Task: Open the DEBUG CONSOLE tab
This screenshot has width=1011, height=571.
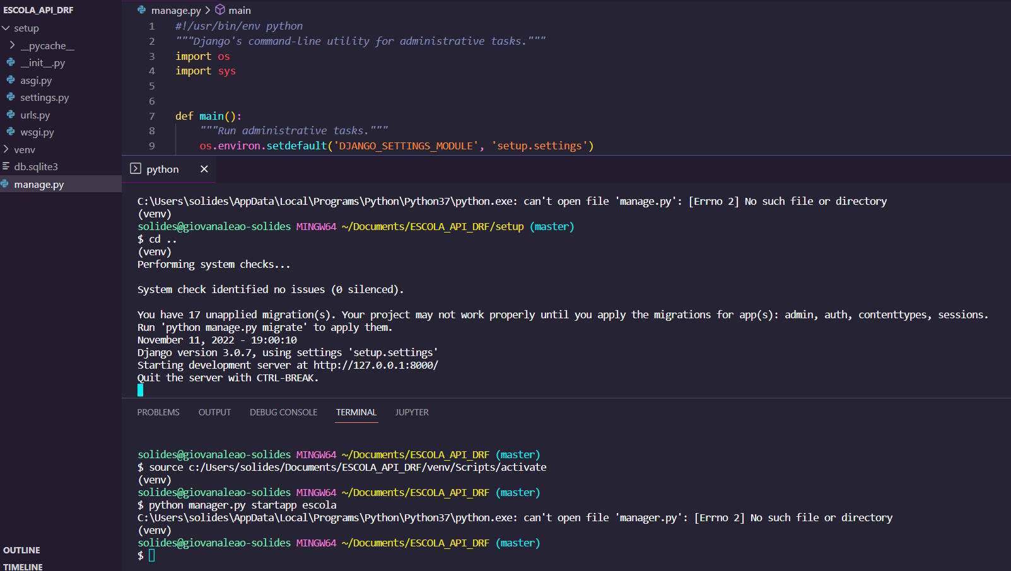Action: 283,412
